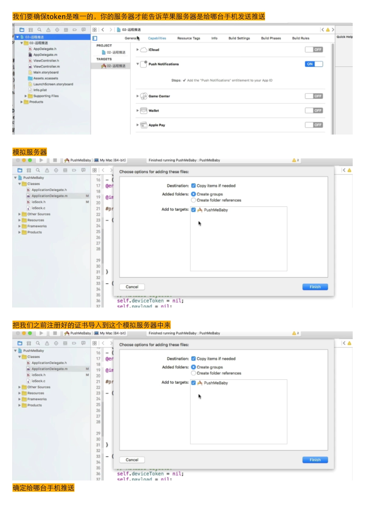Open Main.storyboard in the file navigator

click(46, 72)
